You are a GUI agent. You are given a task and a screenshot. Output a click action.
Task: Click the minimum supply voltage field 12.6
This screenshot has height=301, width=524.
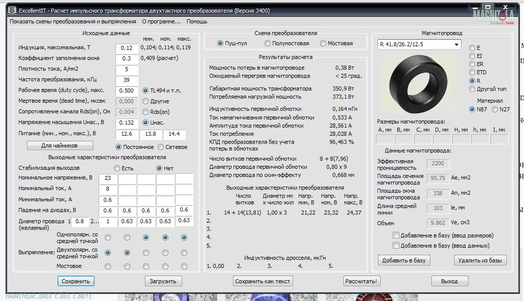pyautogui.click(x=127, y=134)
